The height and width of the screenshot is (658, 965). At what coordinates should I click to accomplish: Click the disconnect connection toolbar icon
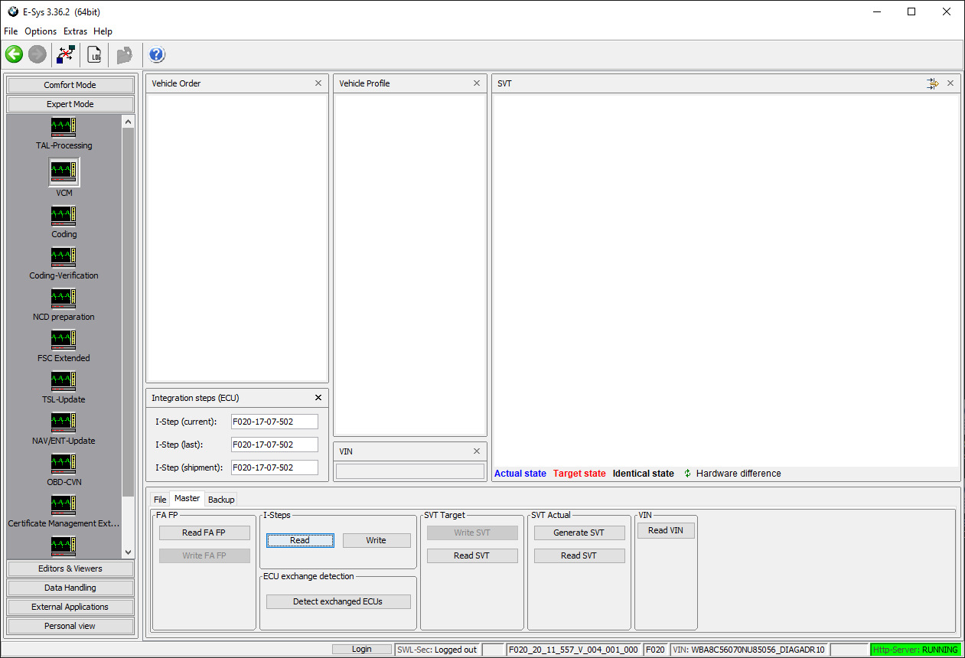(x=66, y=54)
